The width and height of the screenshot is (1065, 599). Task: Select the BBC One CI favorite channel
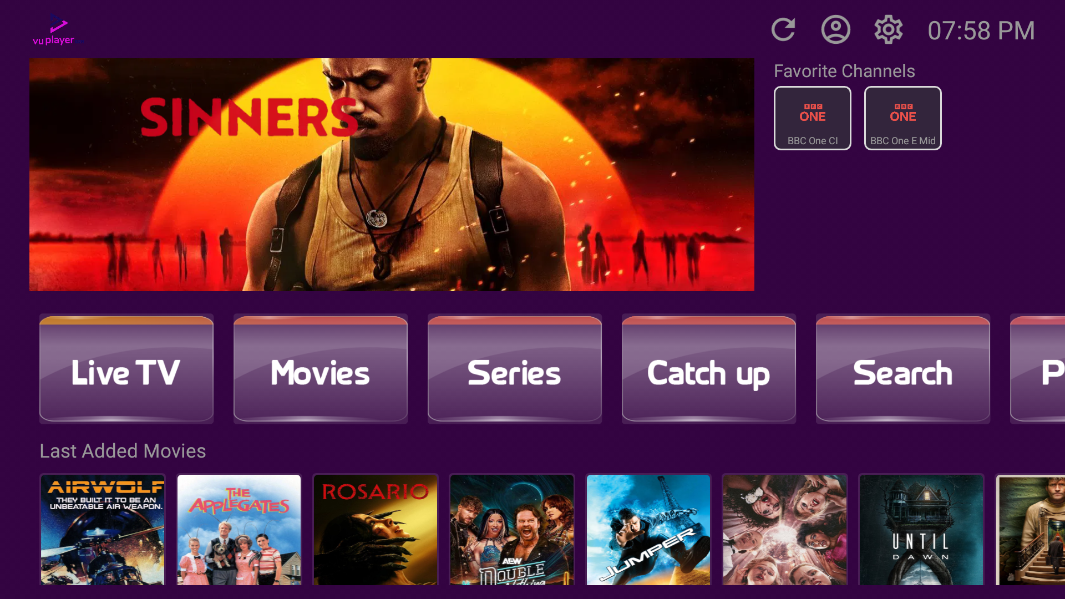(813, 118)
